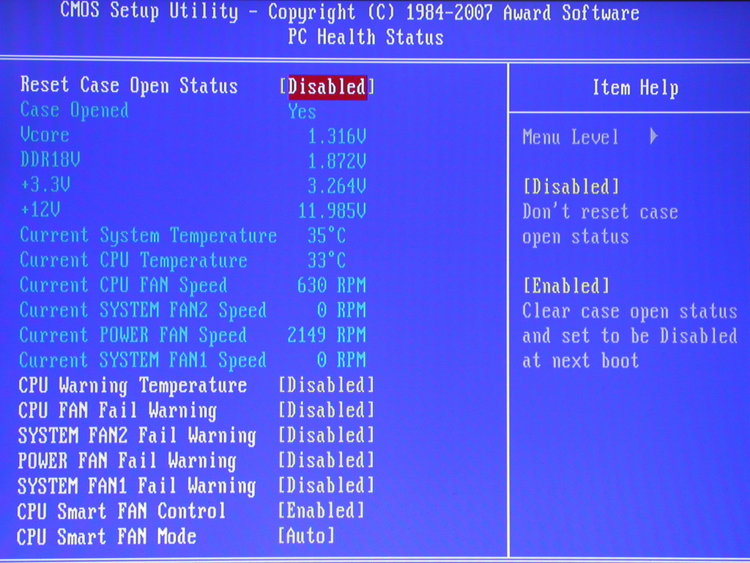Click the Current CPU Temperature label
Viewport: 750px width, 563px height.
coord(133,260)
